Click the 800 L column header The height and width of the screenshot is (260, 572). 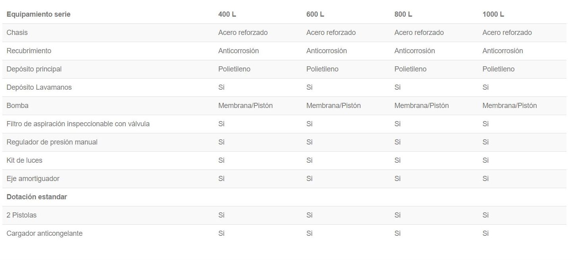coord(403,14)
